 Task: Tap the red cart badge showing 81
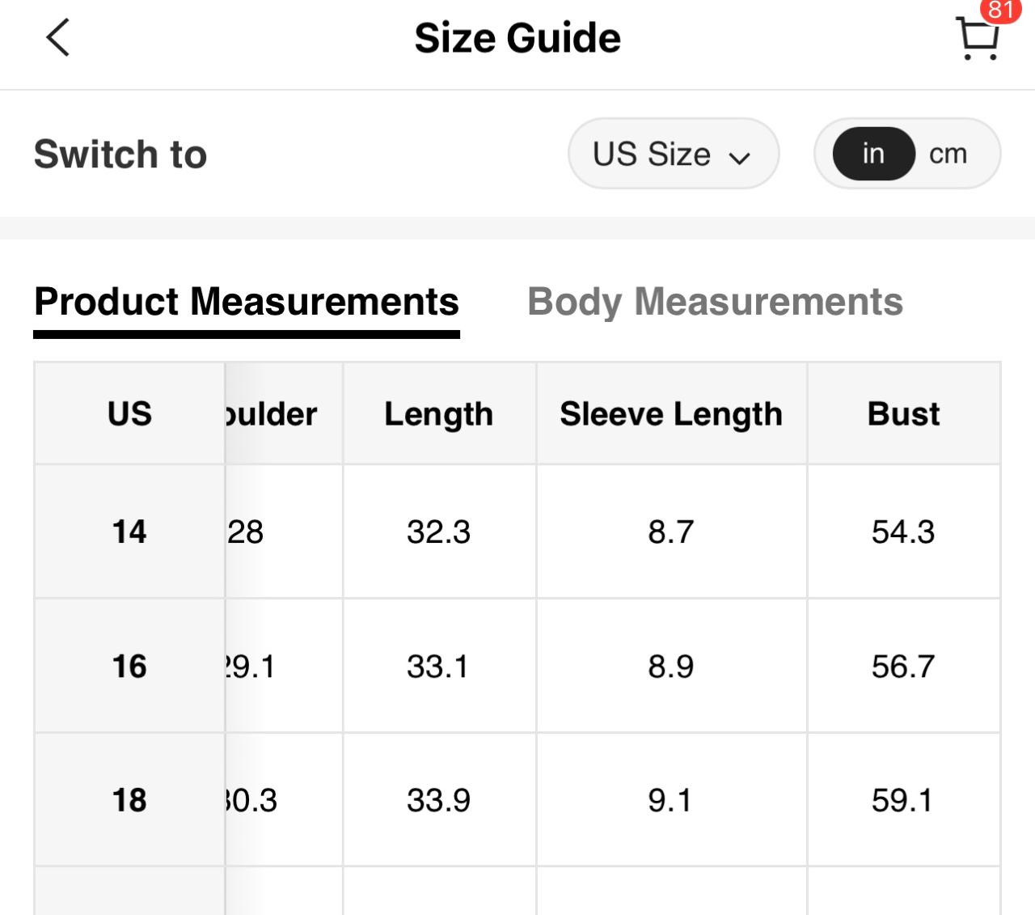[1000, 10]
